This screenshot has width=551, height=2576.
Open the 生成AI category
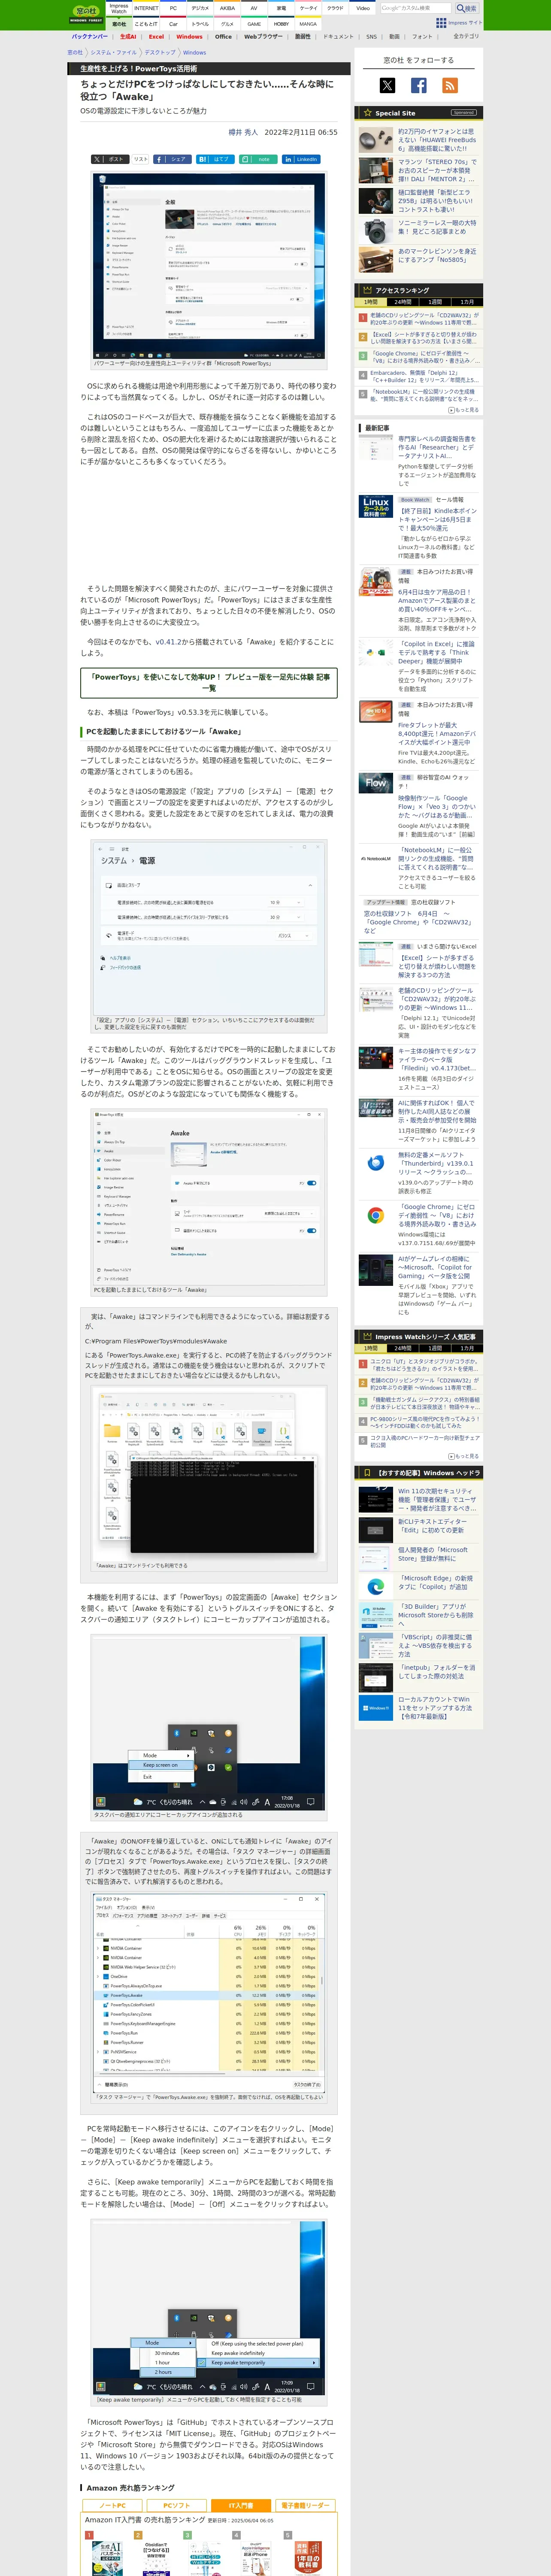point(128,37)
